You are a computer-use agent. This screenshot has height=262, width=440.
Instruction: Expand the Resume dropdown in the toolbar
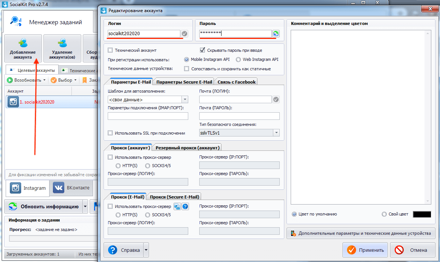pyautogui.click(x=44, y=80)
